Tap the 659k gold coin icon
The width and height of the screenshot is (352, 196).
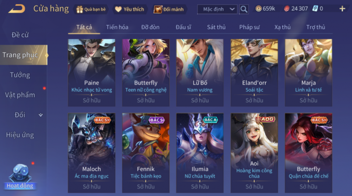point(259,9)
